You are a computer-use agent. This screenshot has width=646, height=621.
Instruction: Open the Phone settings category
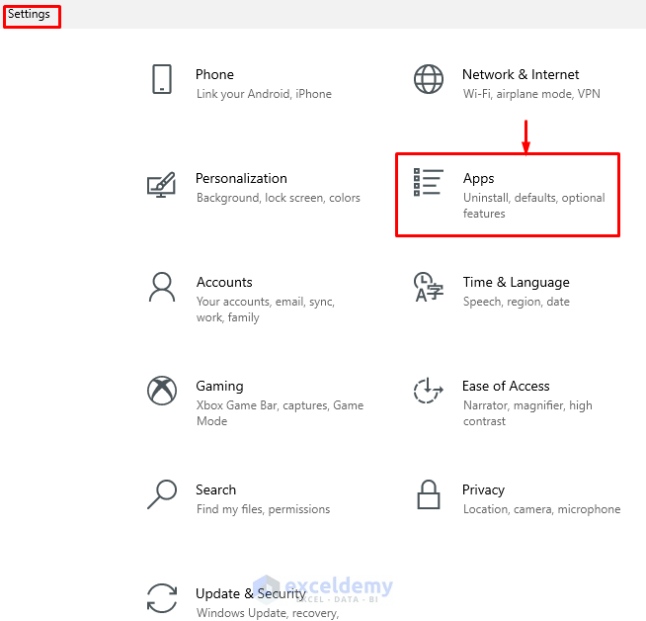tap(214, 74)
